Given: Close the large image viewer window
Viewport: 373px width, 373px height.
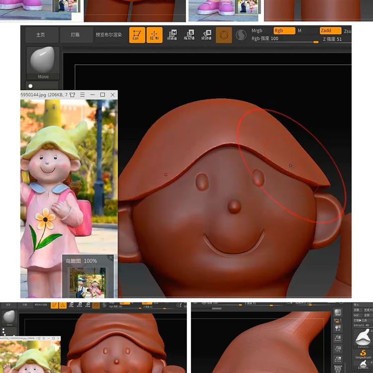Looking at the screenshot, I should [x=113, y=94].
